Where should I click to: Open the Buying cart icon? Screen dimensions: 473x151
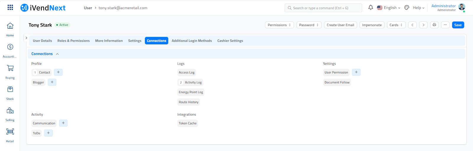click(x=10, y=68)
